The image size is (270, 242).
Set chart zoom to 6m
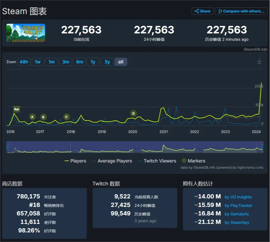(x=80, y=62)
